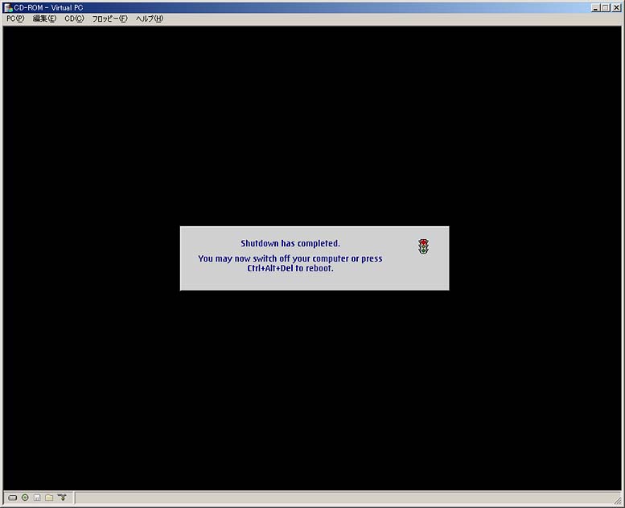The width and height of the screenshot is (625, 508).
Task: Click the network adapter status bar icon
Action: point(62,498)
